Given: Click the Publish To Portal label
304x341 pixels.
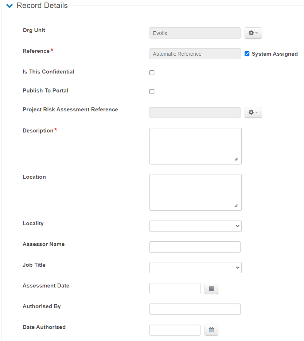Looking at the screenshot, I should click(45, 91).
